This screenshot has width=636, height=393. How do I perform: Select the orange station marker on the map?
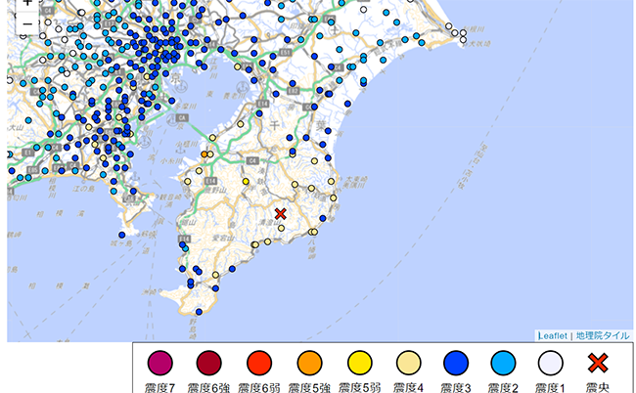click(x=205, y=154)
